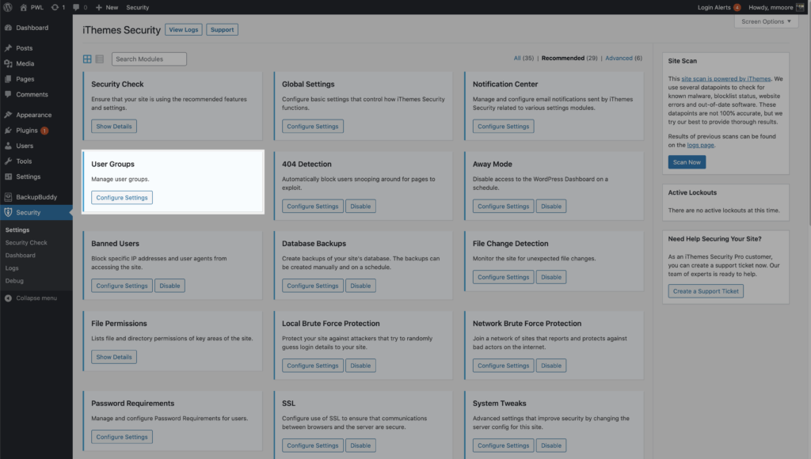Viewport: 811px width, 459px height.
Task: Expand the Screen Options dropdown
Action: click(766, 21)
